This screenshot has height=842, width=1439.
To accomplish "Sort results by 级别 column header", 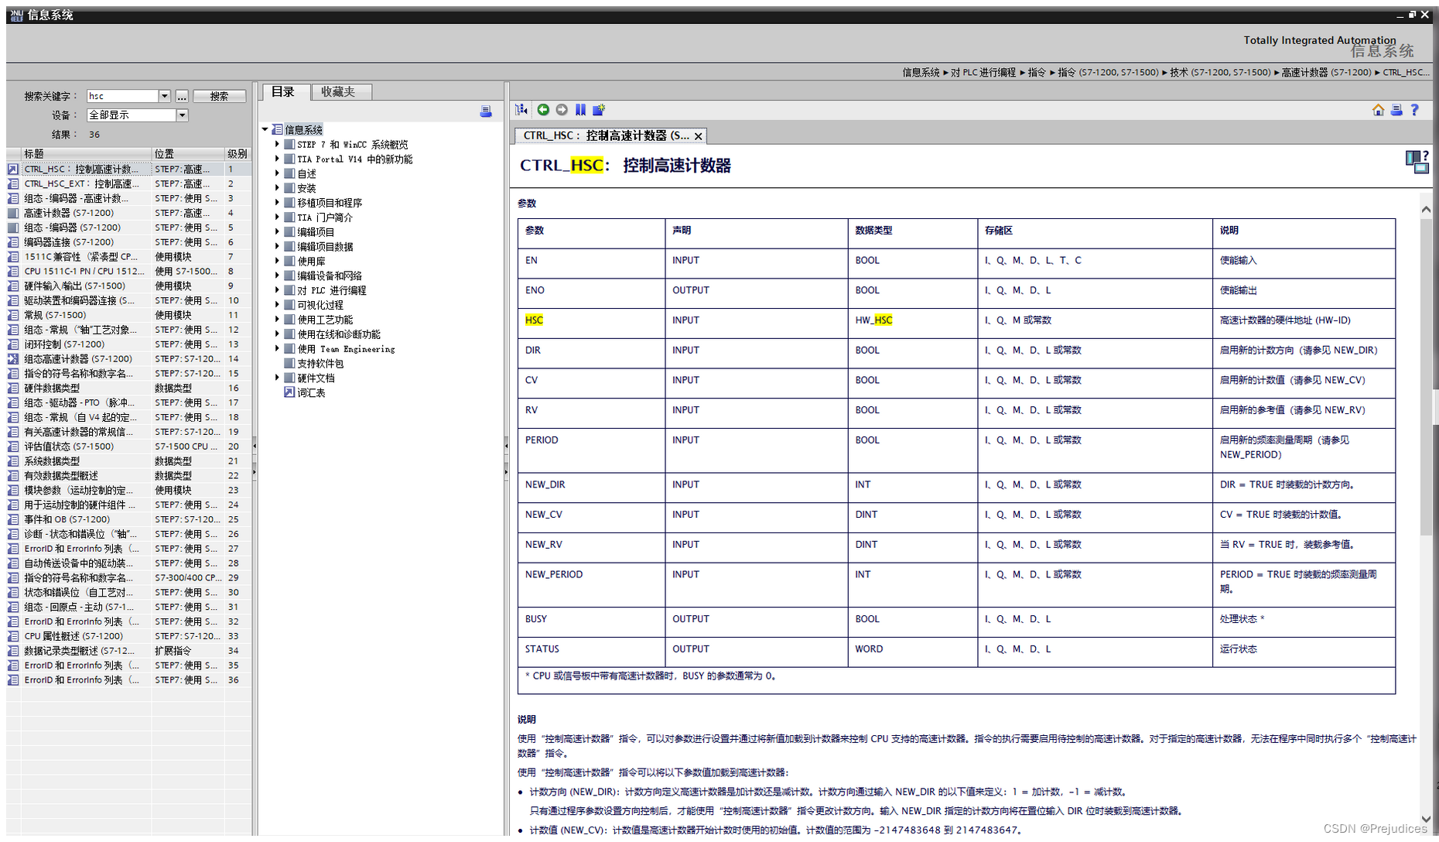I will point(238,153).
